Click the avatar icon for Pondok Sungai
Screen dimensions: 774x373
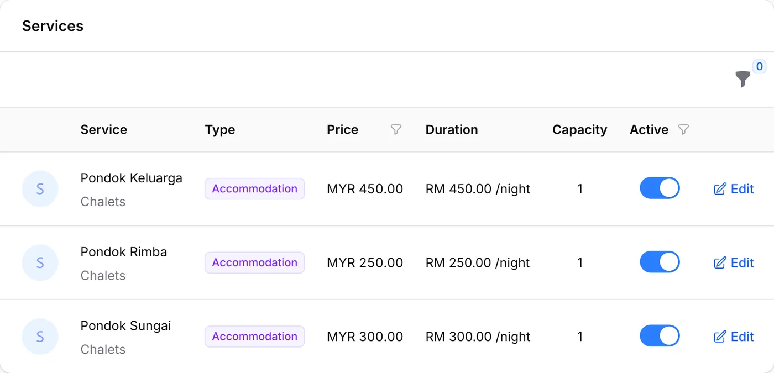click(40, 337)
